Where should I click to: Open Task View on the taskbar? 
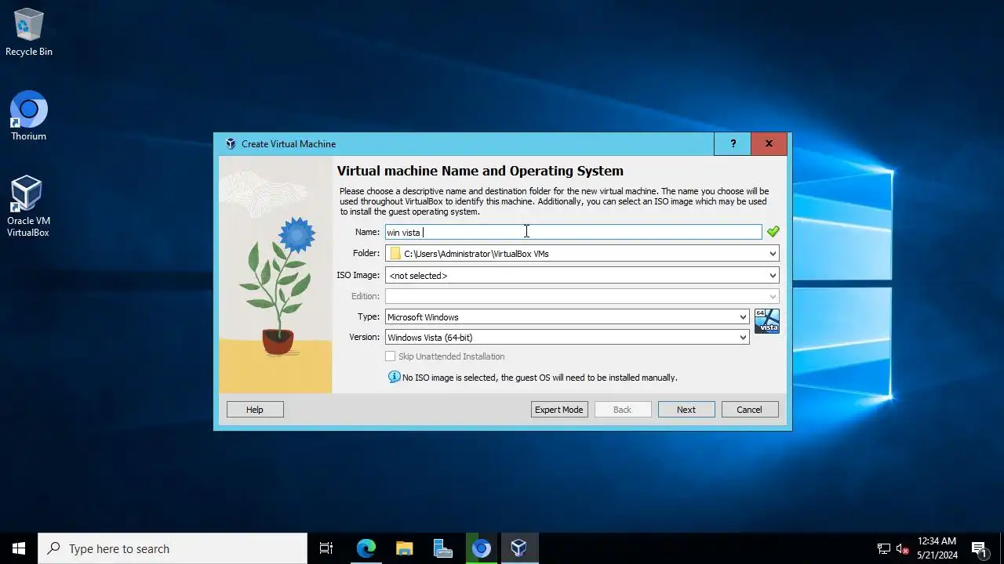pos(326,548)
